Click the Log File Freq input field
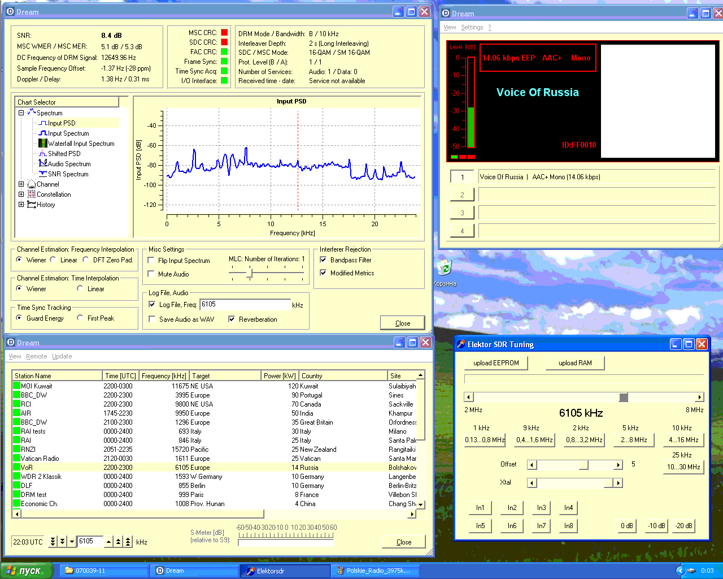The height and width of the screenshot is (579, 723). 245,304
